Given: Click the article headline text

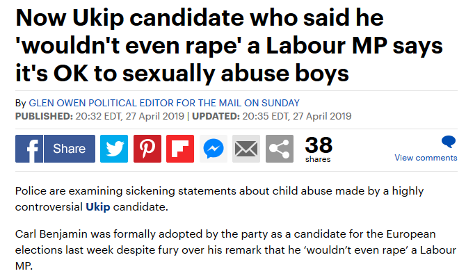Looking at the screenshot, I should [229, 46].
